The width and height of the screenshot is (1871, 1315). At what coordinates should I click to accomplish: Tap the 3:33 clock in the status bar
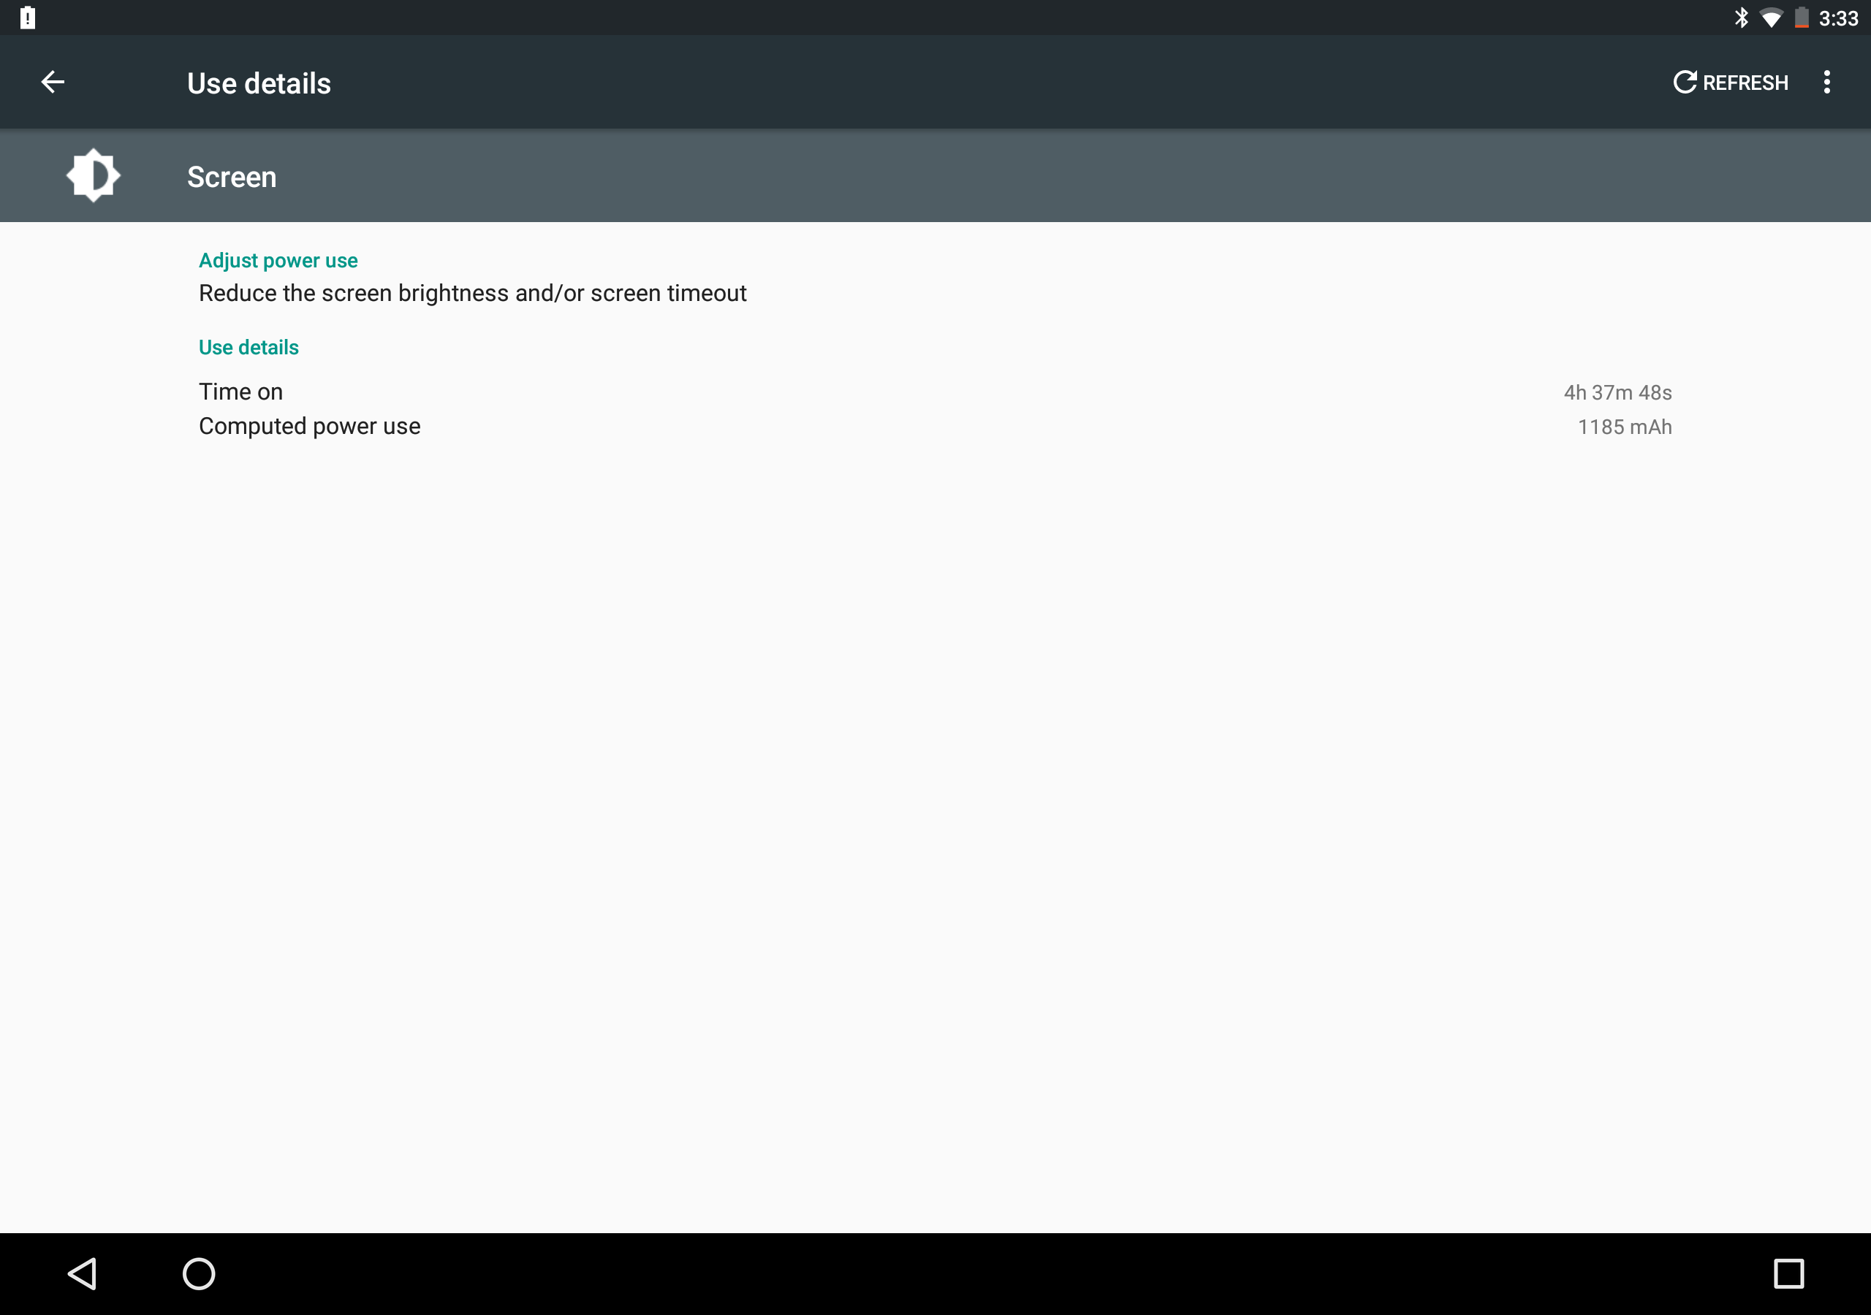click(1838, 18)
